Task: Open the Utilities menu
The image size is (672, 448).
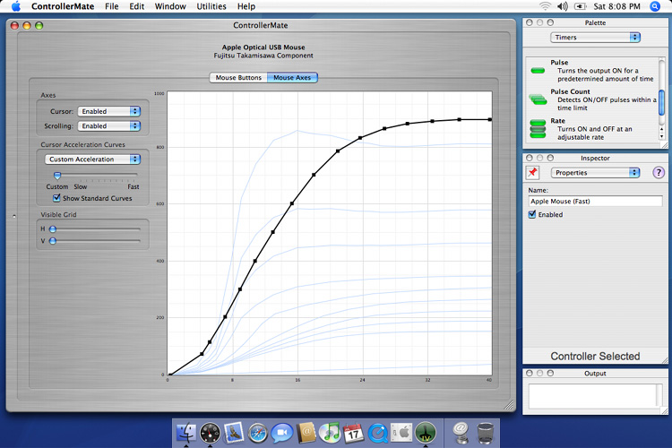Action: pos(211,6)
